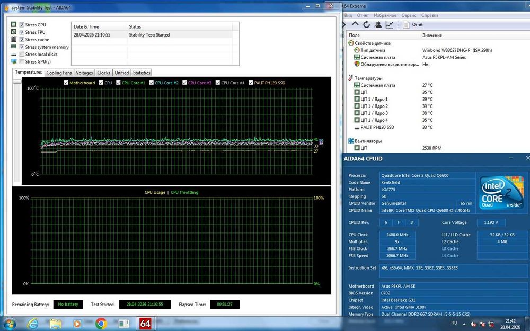Click the drive icon beside PALIT PH120 SSD row
The height and width of the screenshot is (331, 530).
(x=357, y=127)
